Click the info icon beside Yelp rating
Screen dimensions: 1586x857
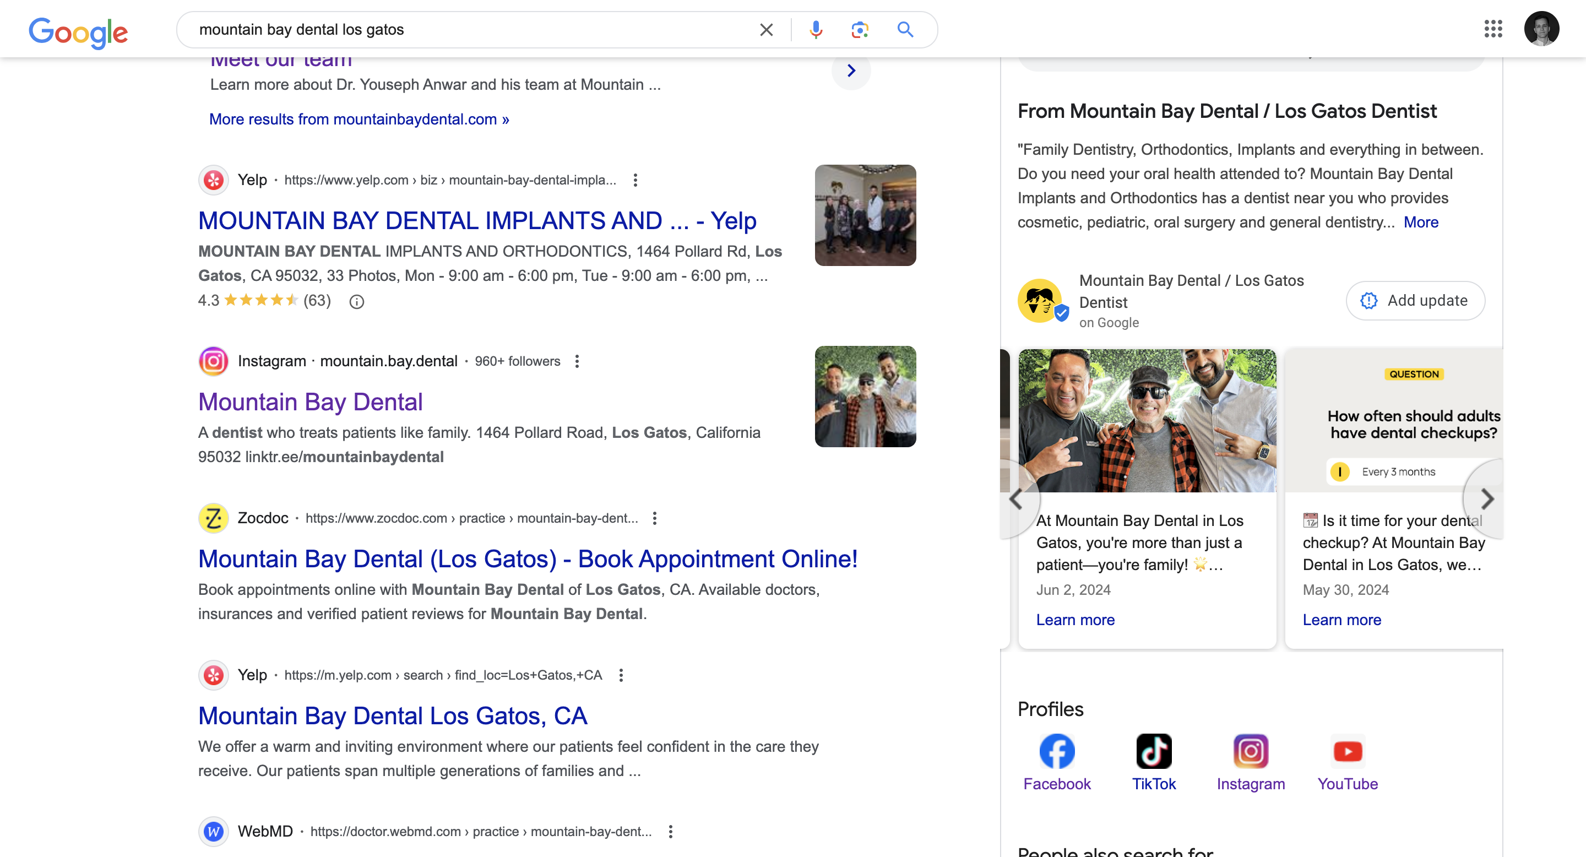[356, 302]
